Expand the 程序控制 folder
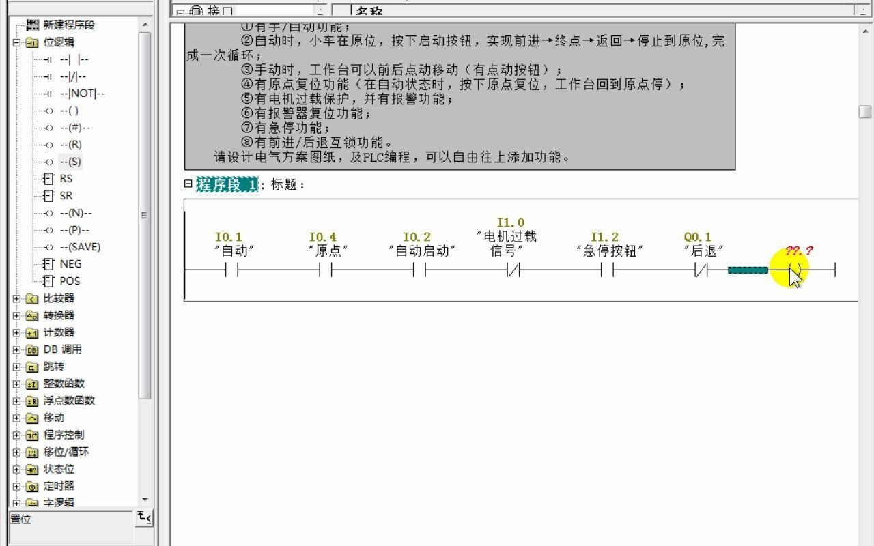 coord(16,435)
